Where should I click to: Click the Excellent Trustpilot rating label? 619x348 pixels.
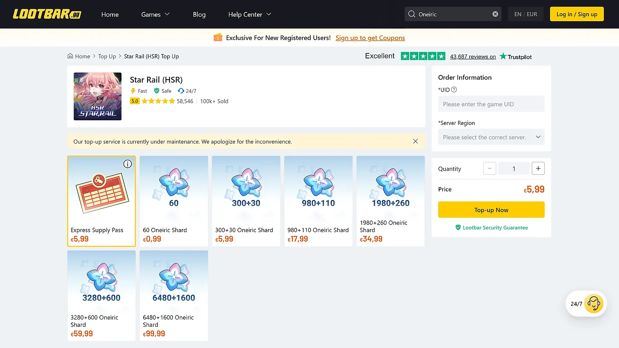(380, 56)
